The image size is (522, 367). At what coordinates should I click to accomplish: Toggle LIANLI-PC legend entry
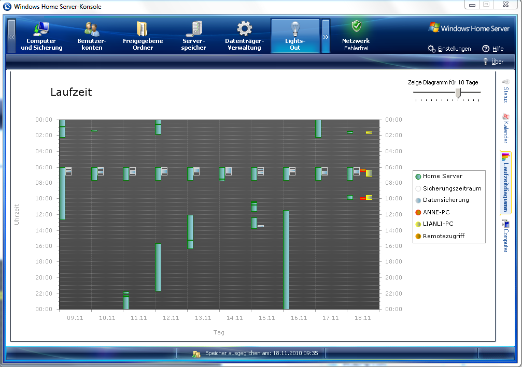[x=434, y=224]
